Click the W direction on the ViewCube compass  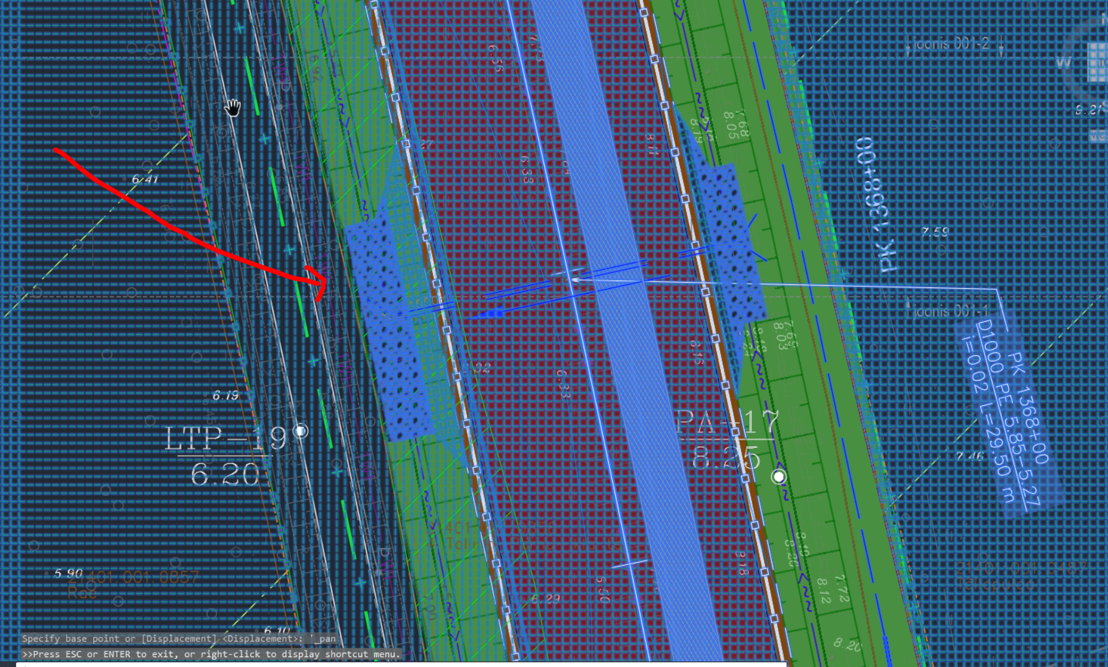tap(1064, 62)
